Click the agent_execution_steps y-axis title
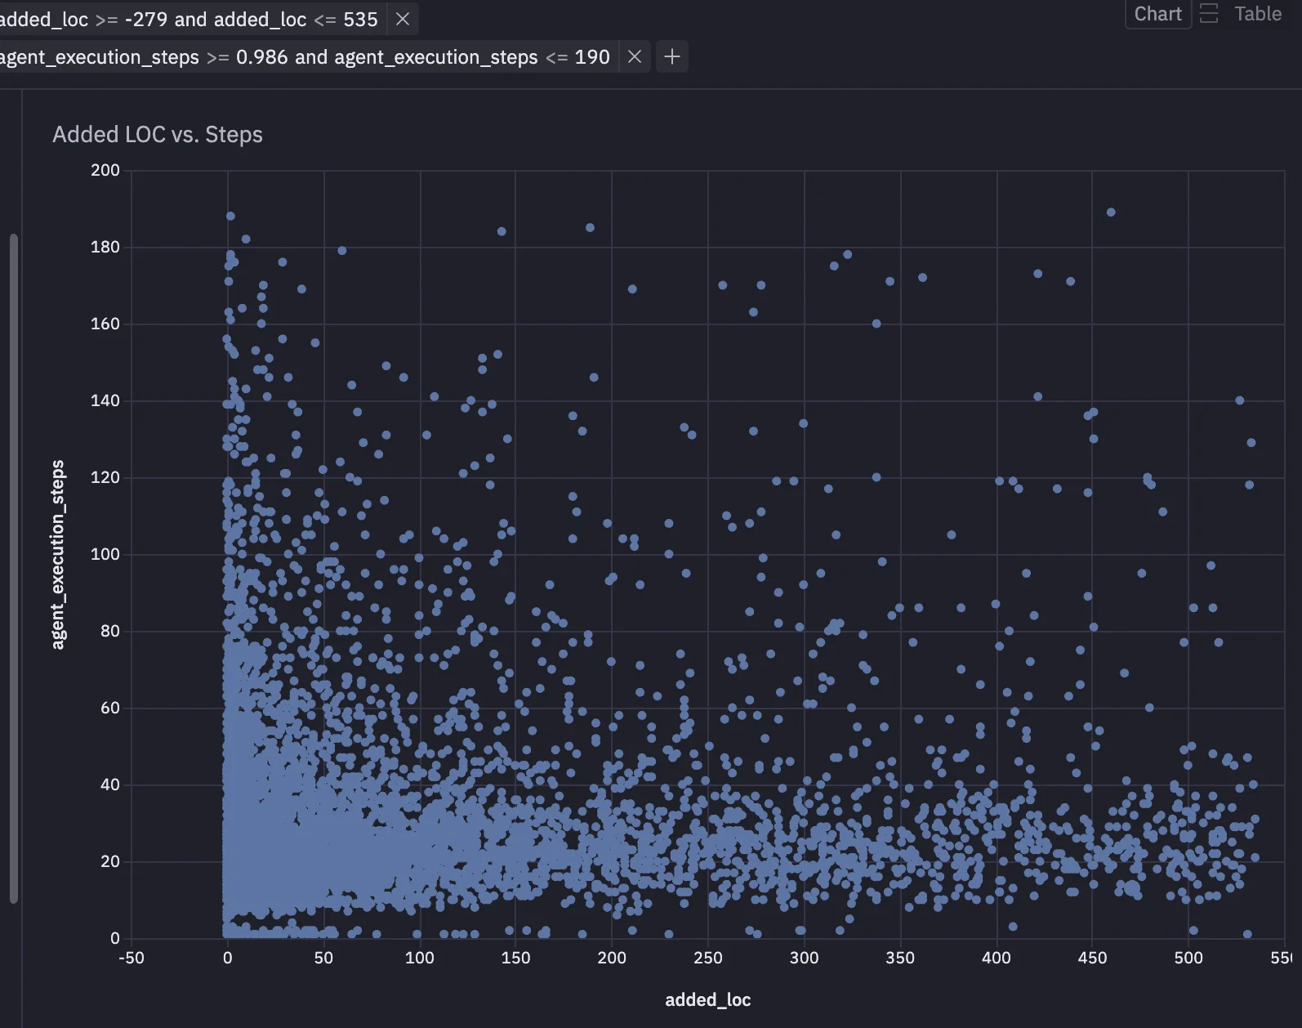 tap(57, 555)
